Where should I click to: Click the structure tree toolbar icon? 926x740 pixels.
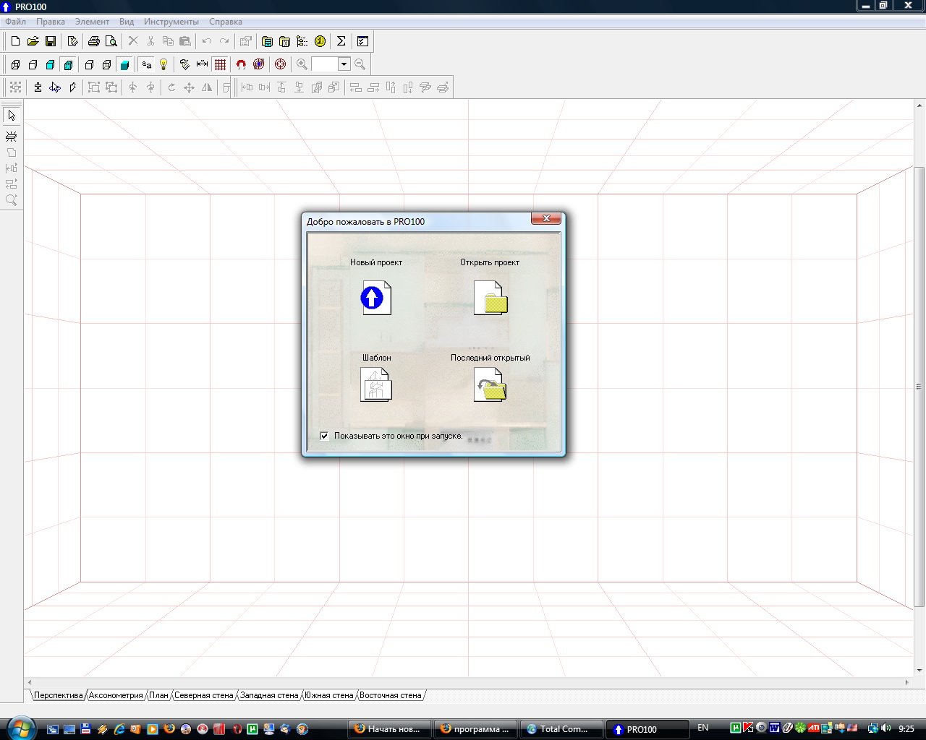coord(302,41)
